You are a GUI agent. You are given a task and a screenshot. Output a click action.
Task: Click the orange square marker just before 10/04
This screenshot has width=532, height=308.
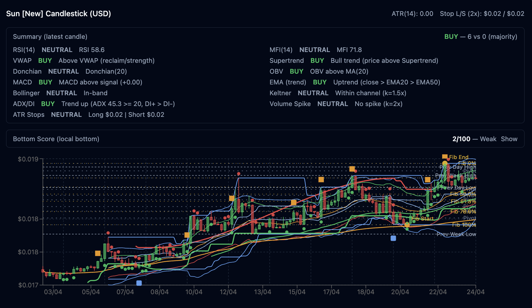click(x=187, y=235)
